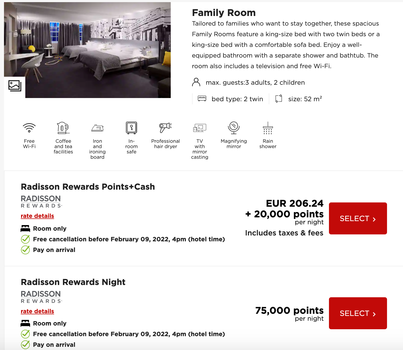Select the Rain shower amenity icon
The height and width of the screenshot is (350, 403).
click(268, 128)
